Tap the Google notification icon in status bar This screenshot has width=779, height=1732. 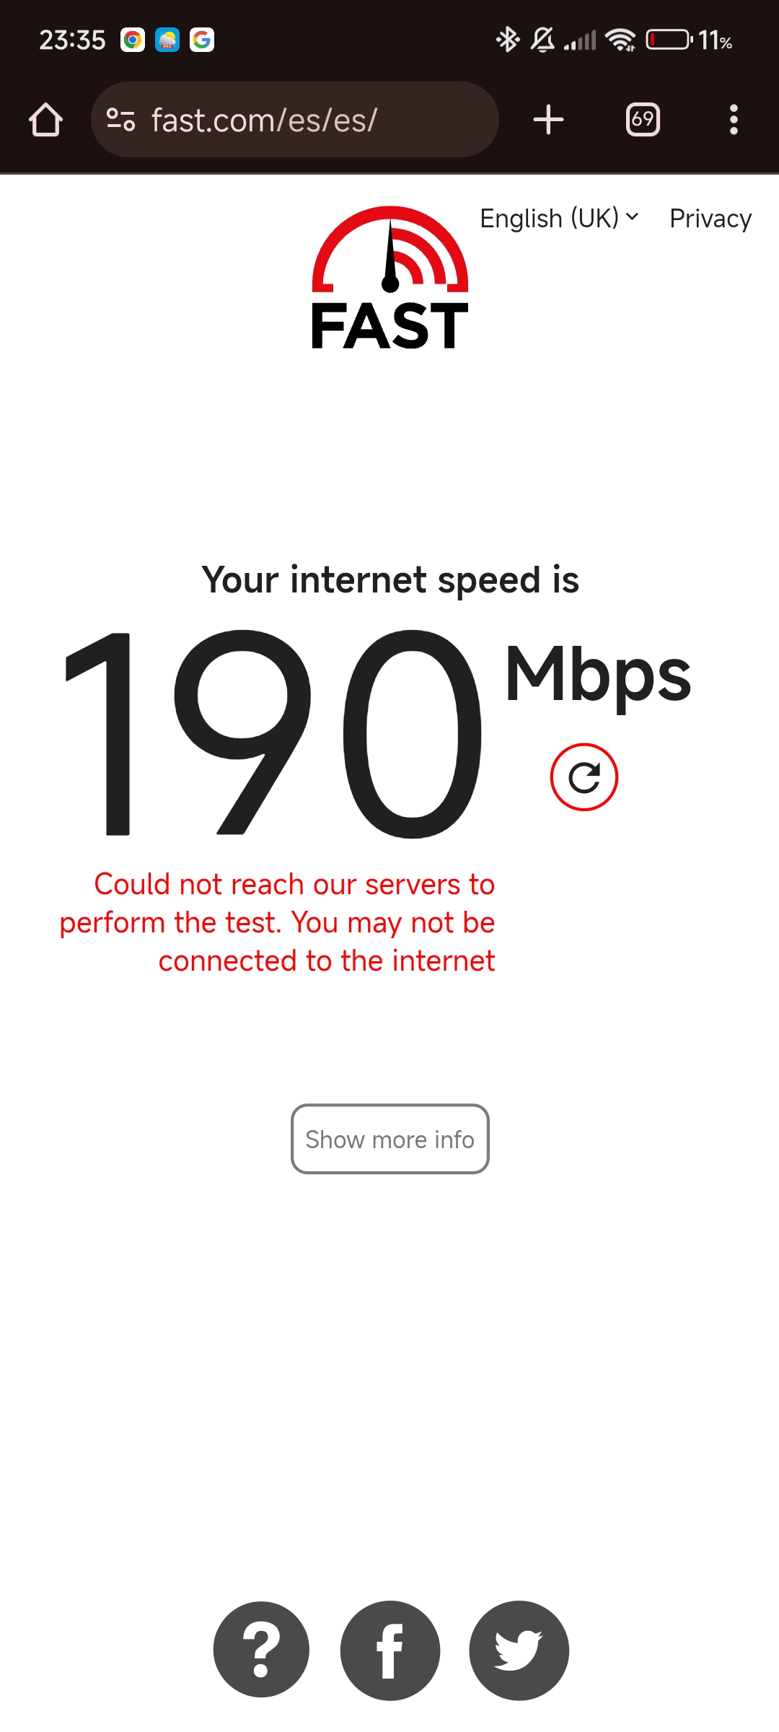(202, 40)
